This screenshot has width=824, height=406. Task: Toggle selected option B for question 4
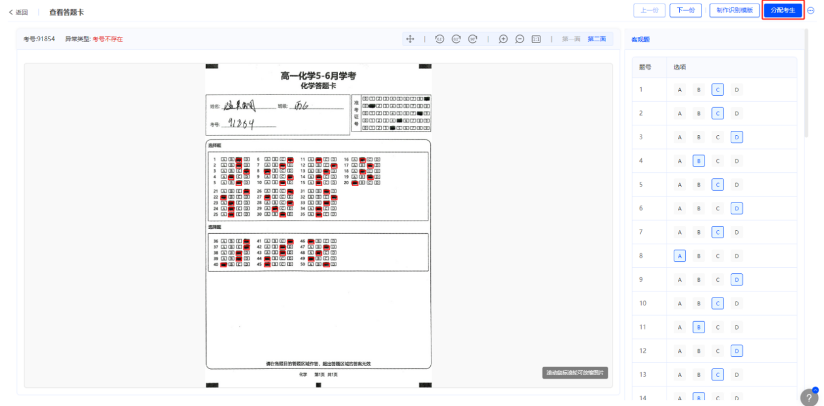click(699, 161)
